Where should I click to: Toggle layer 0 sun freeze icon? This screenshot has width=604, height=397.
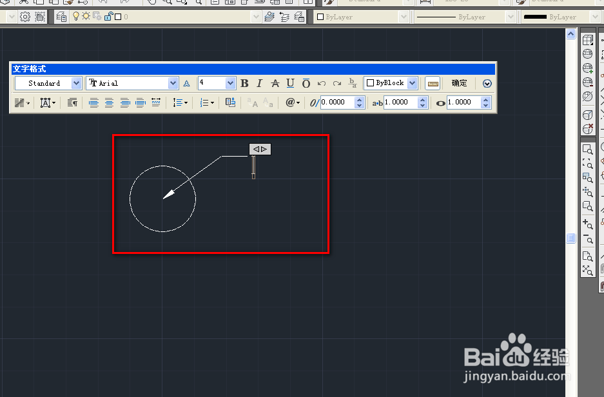[x=86, y=17]
